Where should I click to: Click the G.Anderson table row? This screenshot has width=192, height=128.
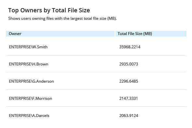pos(96,81)
